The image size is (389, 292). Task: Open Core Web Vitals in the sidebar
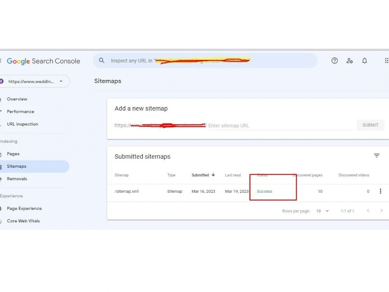coord(23,221)
